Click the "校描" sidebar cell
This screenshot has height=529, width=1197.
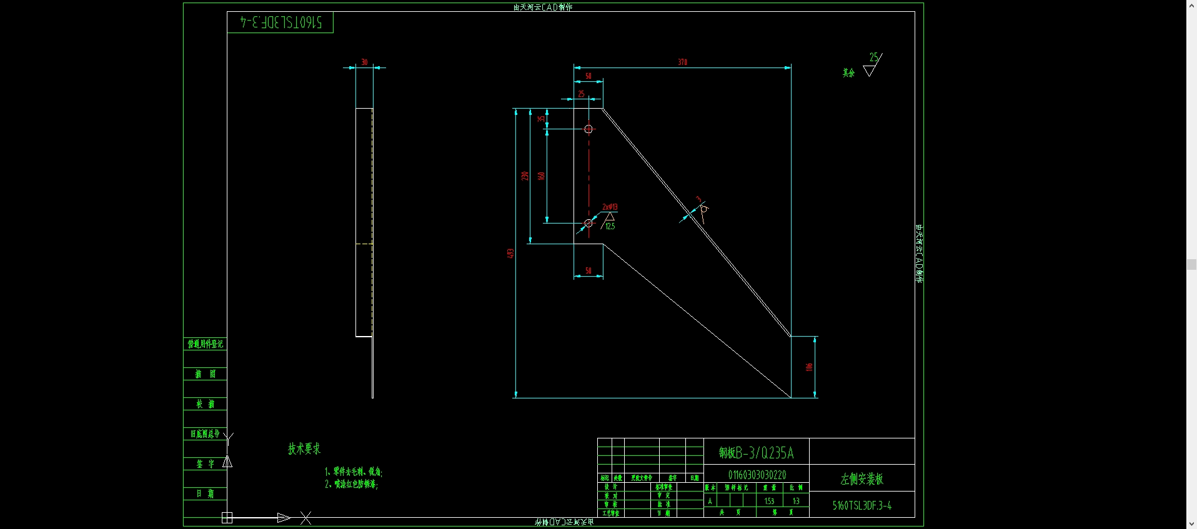[205, 404]
